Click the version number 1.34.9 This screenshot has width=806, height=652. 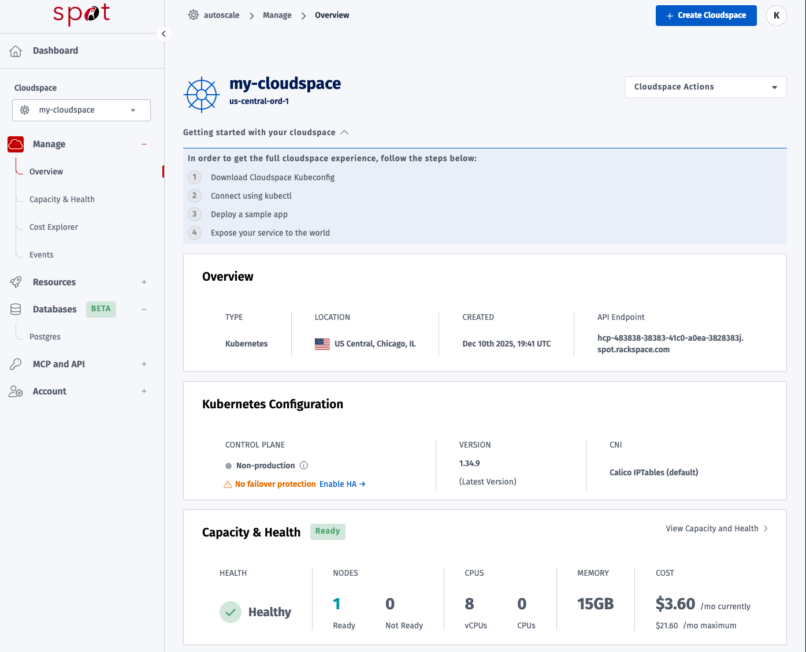click(x=470, y=463)
